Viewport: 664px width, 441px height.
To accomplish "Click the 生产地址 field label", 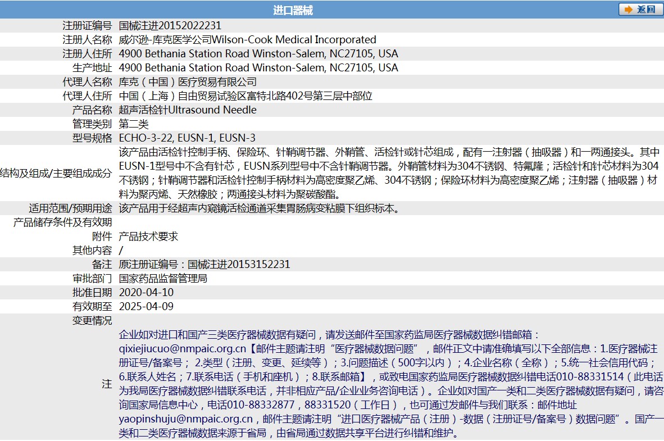I will tap(92, 68).
